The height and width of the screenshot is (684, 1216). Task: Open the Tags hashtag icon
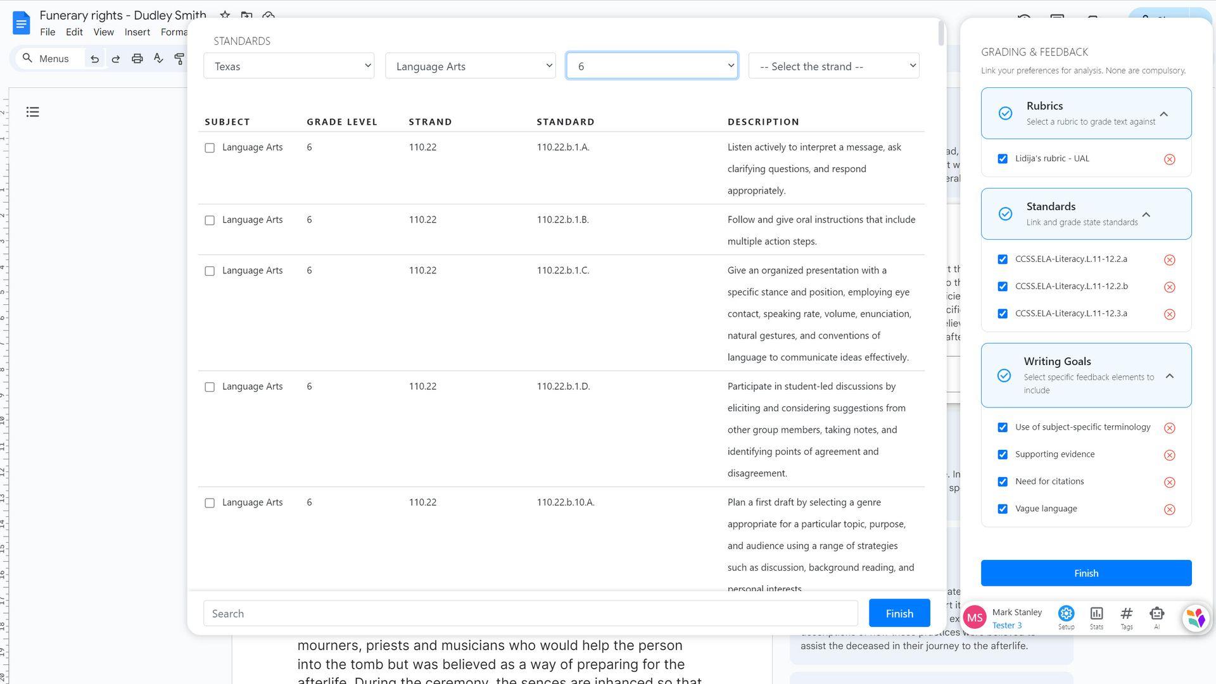1126,617
